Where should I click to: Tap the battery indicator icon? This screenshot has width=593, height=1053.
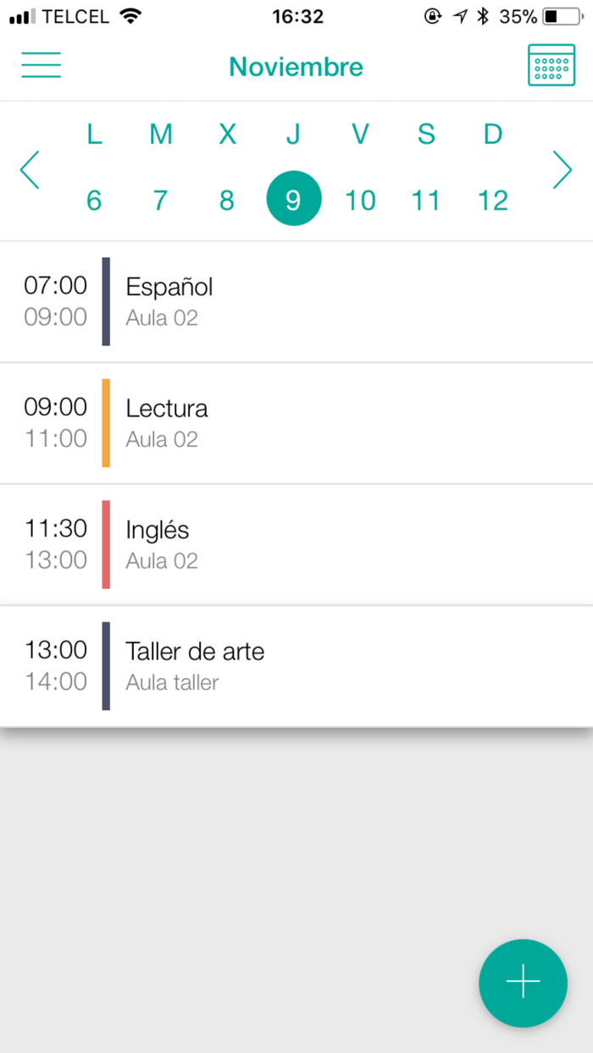[563, 16]
